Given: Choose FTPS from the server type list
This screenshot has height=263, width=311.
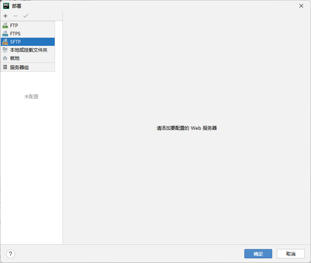Looking at the screenshot, I should 28,33.
